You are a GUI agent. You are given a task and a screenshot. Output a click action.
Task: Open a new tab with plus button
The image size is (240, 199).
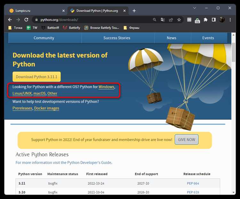pos(134,11)
